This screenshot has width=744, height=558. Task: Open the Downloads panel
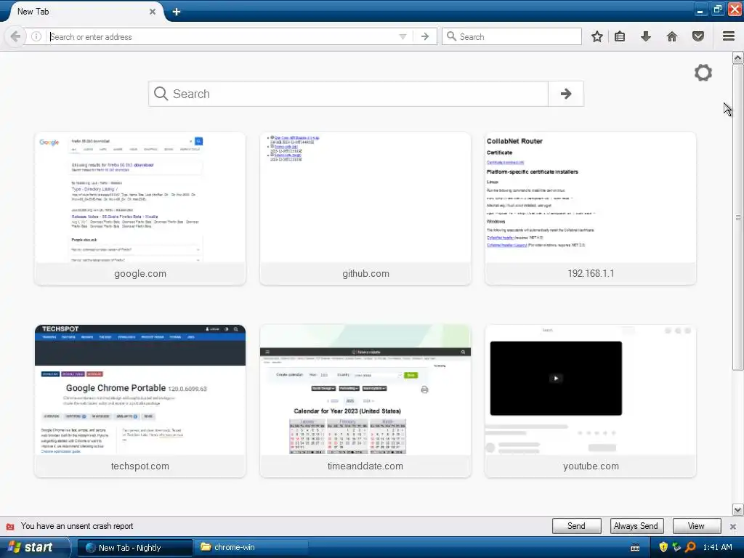[645, 36]
